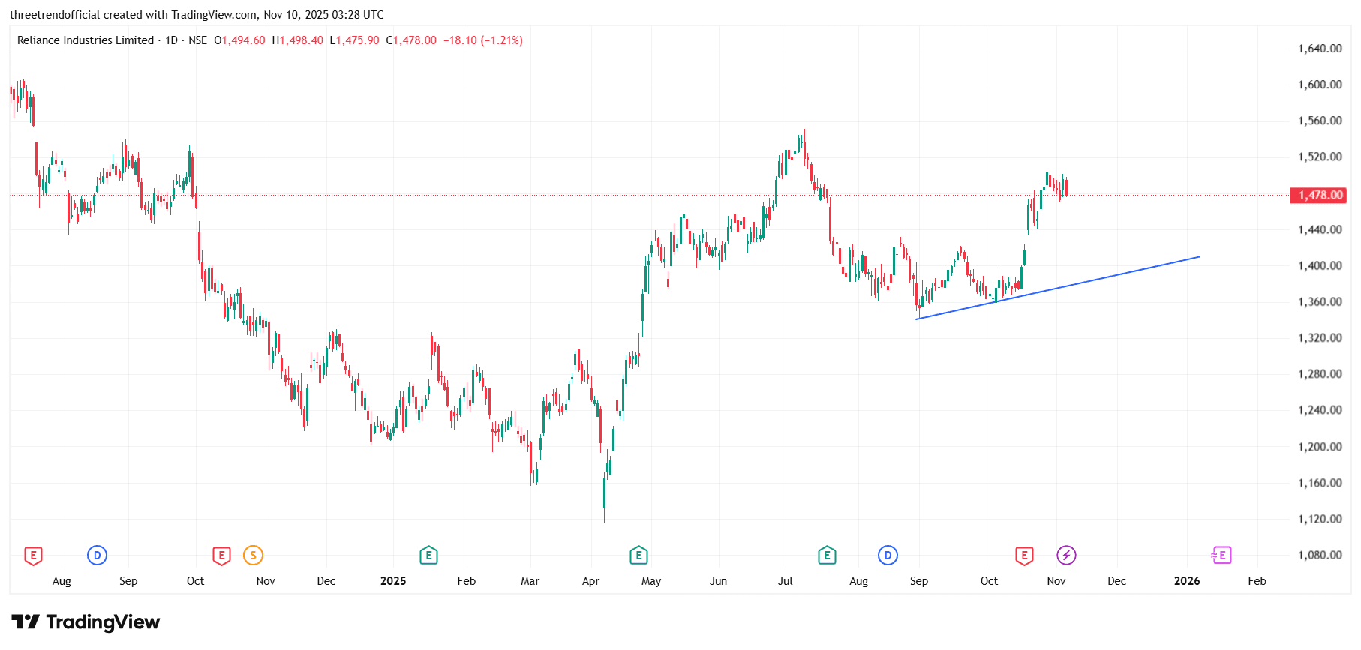Click the 1,320.00 price axis label
This screenshot has width=1361, height=650.
[x=1320, y=337]
